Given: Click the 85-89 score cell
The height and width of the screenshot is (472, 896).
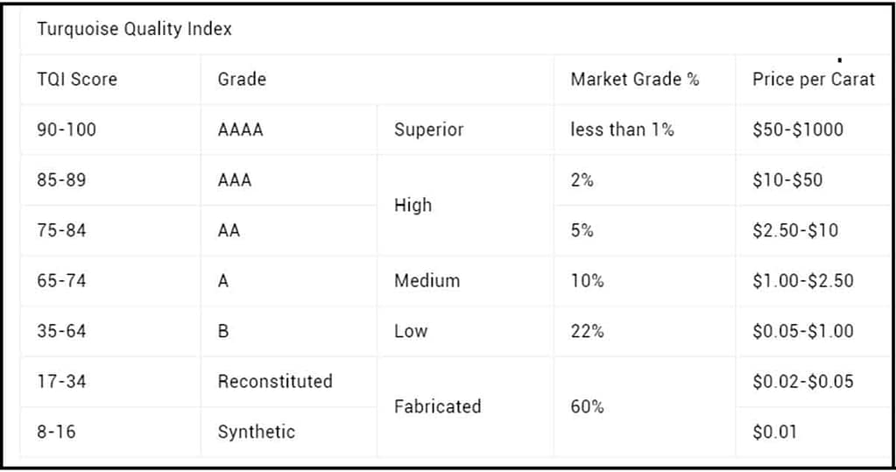Looking at the screenshot, I should point(61,180).
